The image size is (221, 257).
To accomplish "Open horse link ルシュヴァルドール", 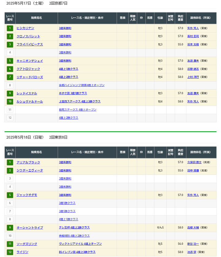I will [x=30, y=102].
